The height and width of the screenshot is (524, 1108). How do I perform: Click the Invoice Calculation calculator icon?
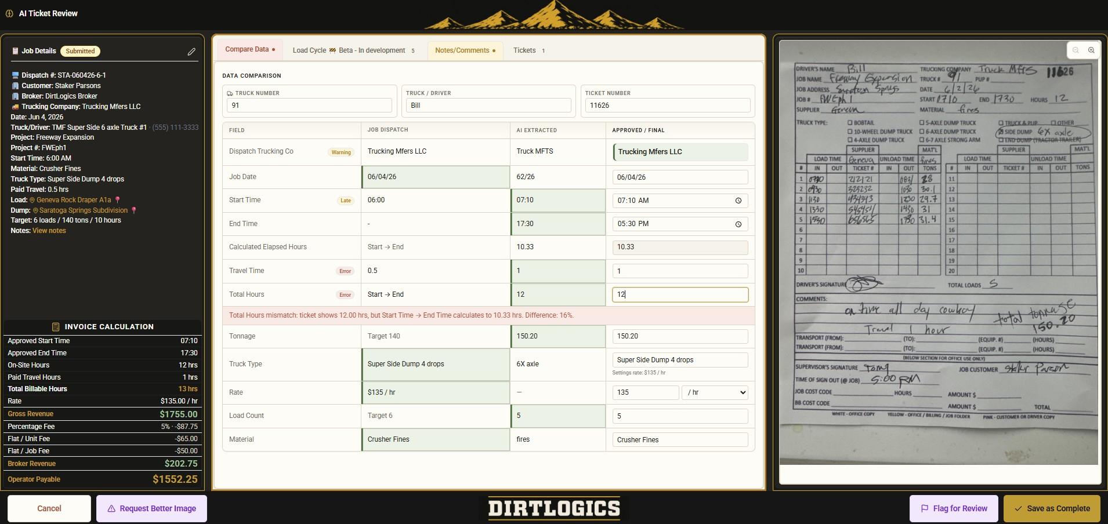[56, 327]
